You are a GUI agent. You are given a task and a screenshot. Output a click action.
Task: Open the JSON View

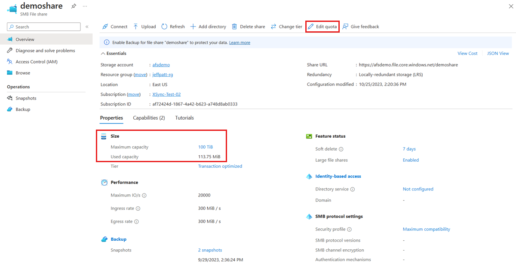pyautogui.click(x=498, y=53)
